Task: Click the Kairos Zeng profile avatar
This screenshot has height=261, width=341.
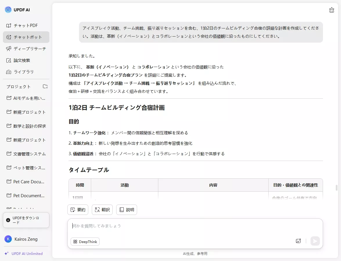Action: tap(8, 239)
